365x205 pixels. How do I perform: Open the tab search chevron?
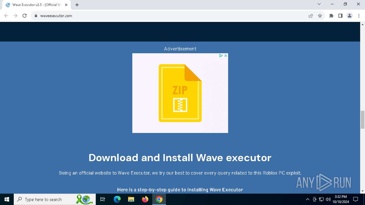click(x=319, y=4)
